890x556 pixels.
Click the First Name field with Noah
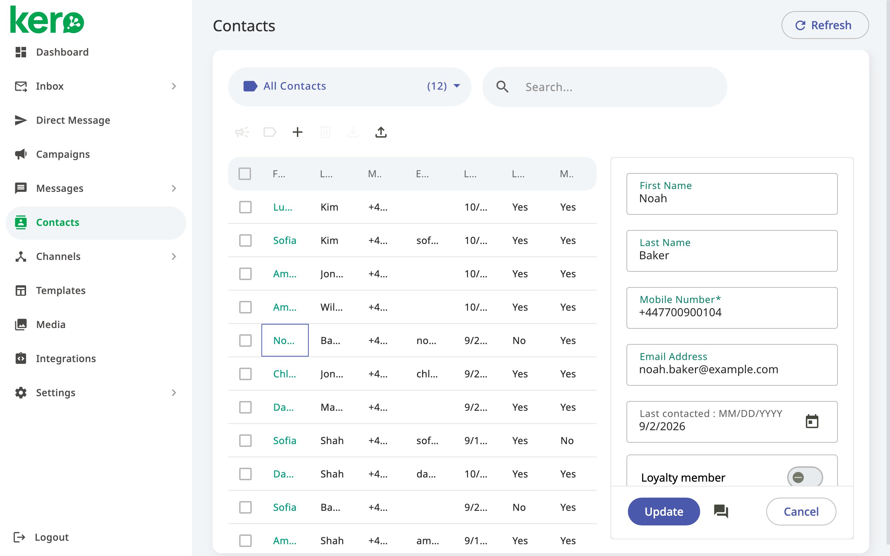(732, 194)
